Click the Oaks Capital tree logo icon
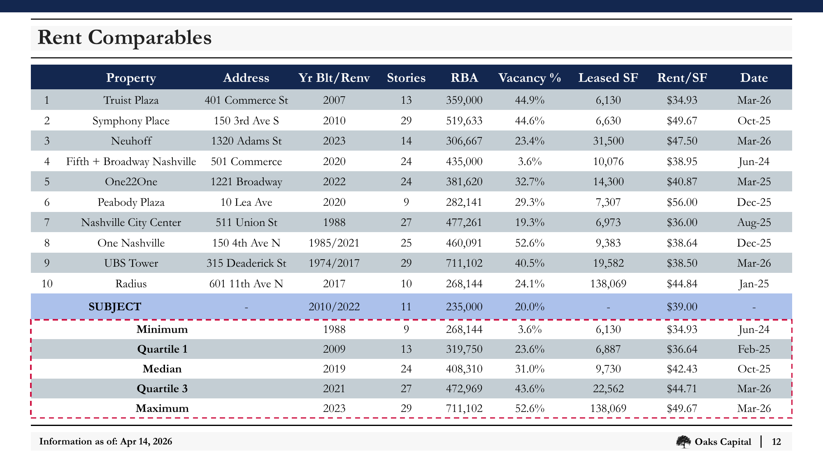The width and height of the screenshot is (823, 463). tap(684, 442)
